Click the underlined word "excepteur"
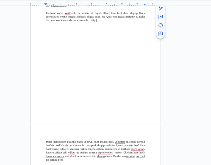Screen dimensions: 211x165 tap(59, 156)
